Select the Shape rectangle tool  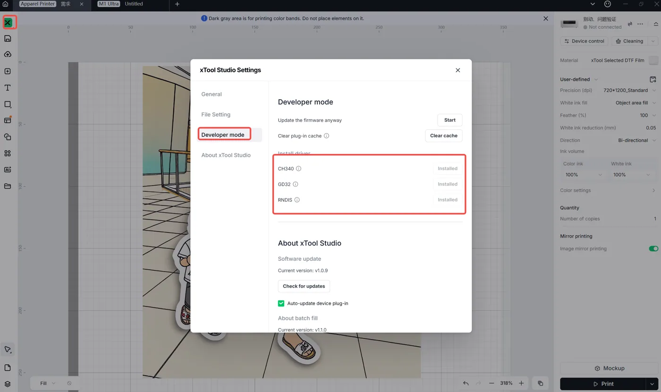click(8, 104)
